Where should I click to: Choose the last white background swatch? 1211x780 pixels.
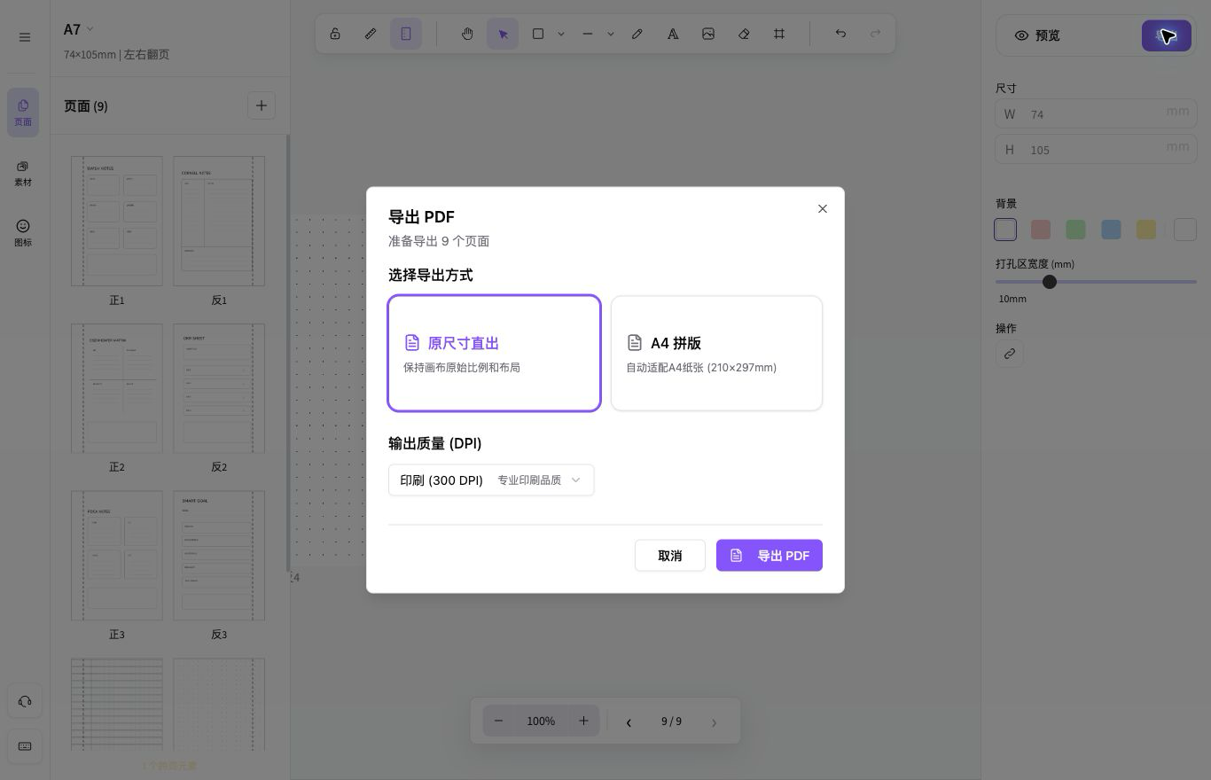[1185, 230]
